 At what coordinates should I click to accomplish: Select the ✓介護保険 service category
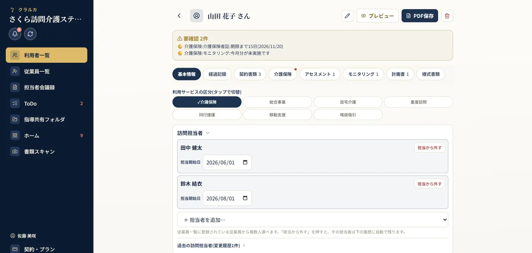coord(207,102)
